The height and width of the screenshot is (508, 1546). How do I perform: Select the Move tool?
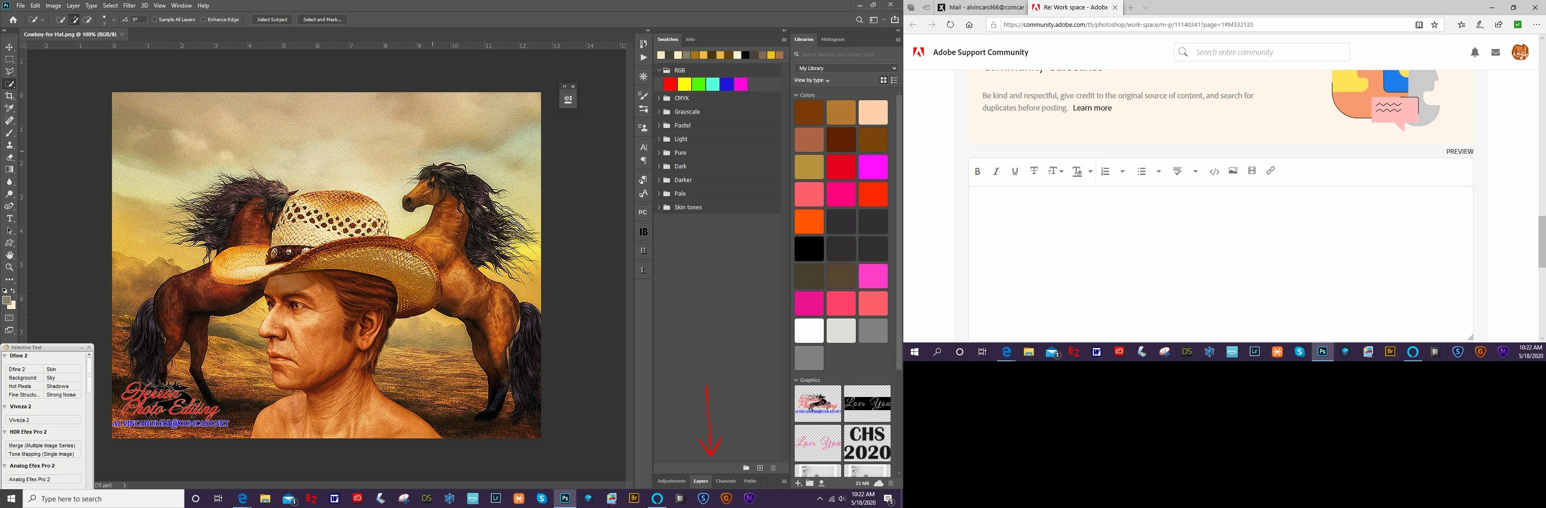coord(9,47)
